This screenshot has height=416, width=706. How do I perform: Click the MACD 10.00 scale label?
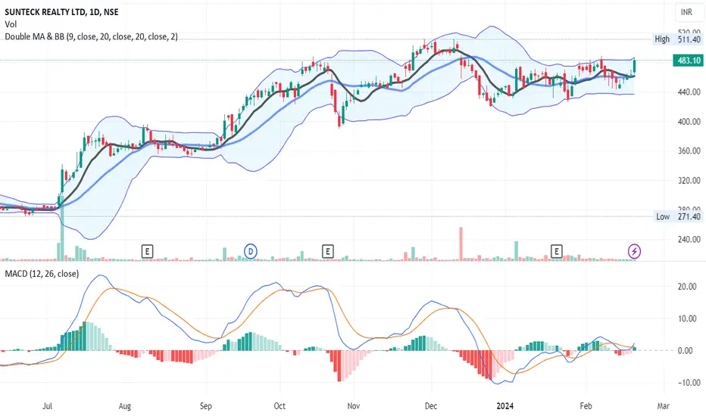[687, 318]
